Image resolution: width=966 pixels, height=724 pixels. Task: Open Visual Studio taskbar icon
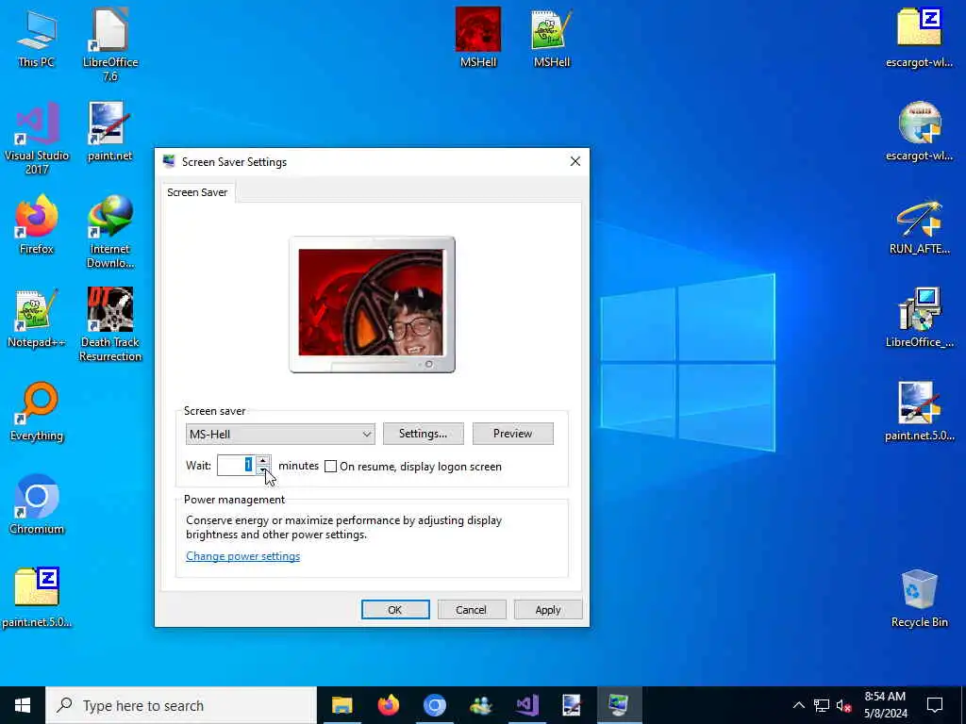tap(527, 705)
